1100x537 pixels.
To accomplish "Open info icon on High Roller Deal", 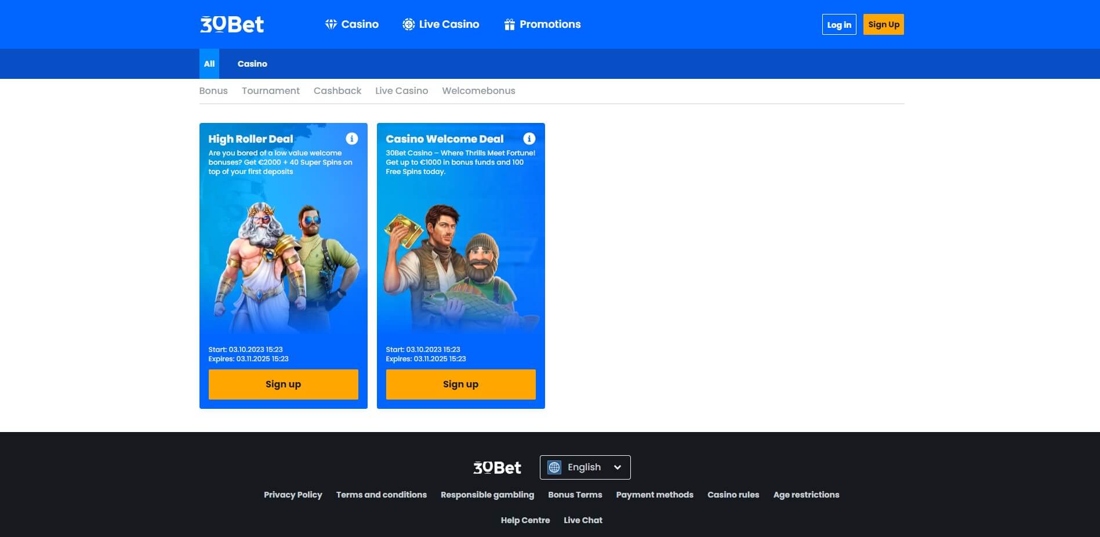I will coord(352,139).
